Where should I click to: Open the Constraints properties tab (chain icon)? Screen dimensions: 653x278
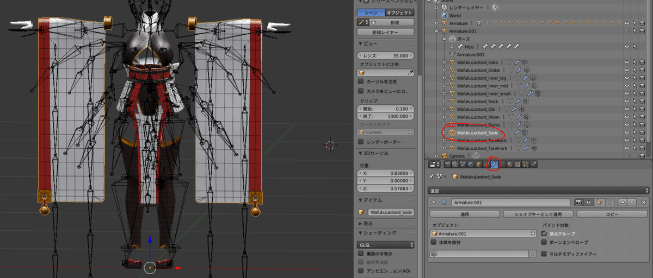coord(486,164)
